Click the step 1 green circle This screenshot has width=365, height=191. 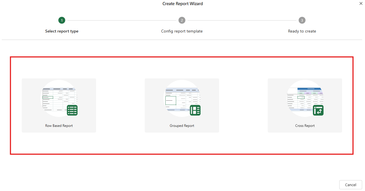(x=62, y=20)
